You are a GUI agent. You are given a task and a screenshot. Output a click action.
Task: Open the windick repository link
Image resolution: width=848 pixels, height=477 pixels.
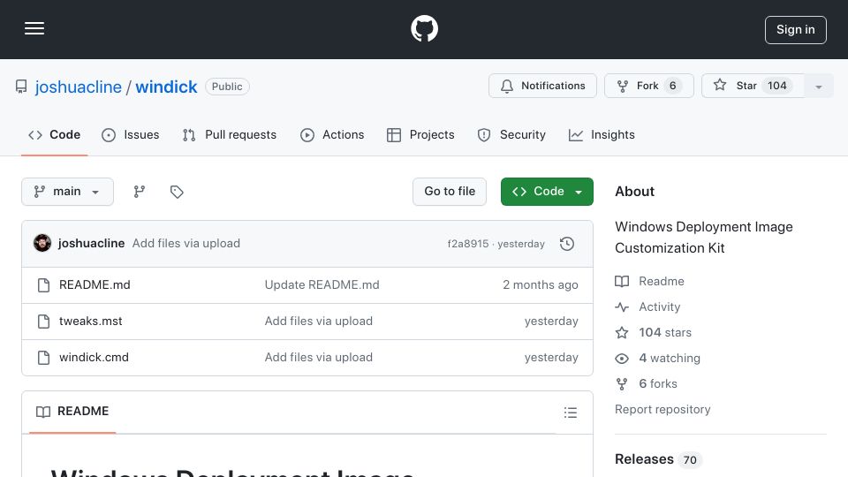tap(166, 87)
